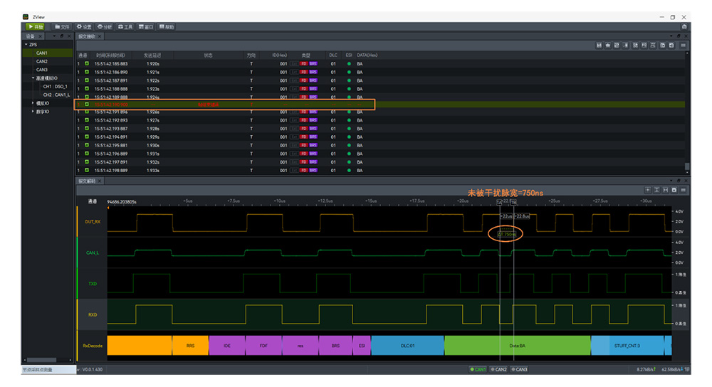The height and width of the screenshot is (387, 712).
Task: Click ninth message toolbar icon
Action: click(x=671, y=46)
